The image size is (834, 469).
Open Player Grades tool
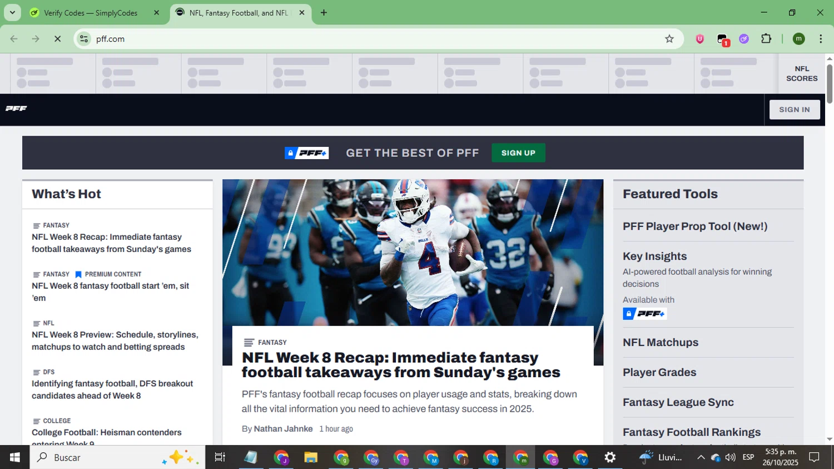pyautogui.click(x=659, y=373)
